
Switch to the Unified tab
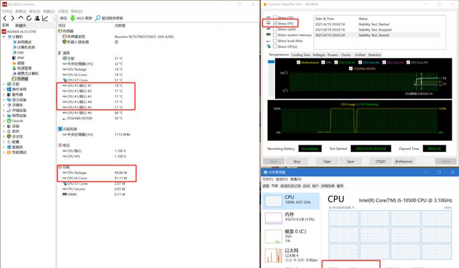point(360,55)
